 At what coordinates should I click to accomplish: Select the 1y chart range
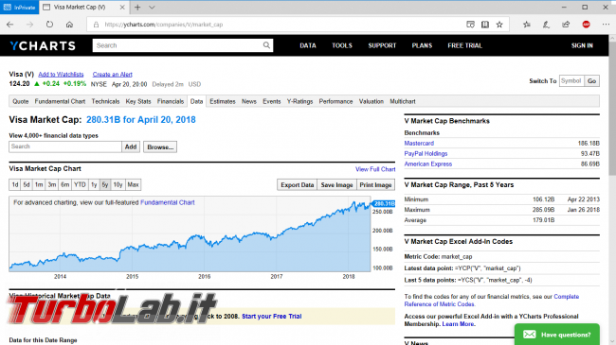94,184
